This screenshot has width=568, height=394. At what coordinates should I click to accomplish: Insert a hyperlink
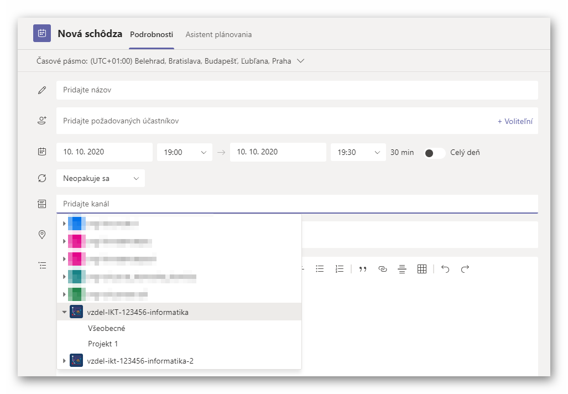(x=383, y=269)
